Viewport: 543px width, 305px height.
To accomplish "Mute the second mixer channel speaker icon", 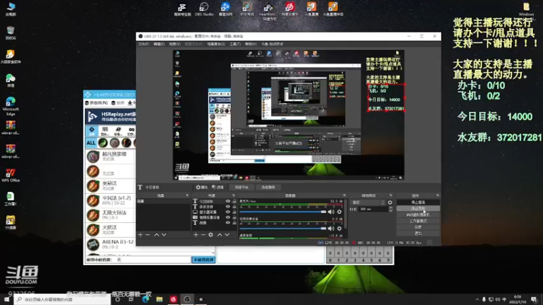I will click(x=331, y=228).
